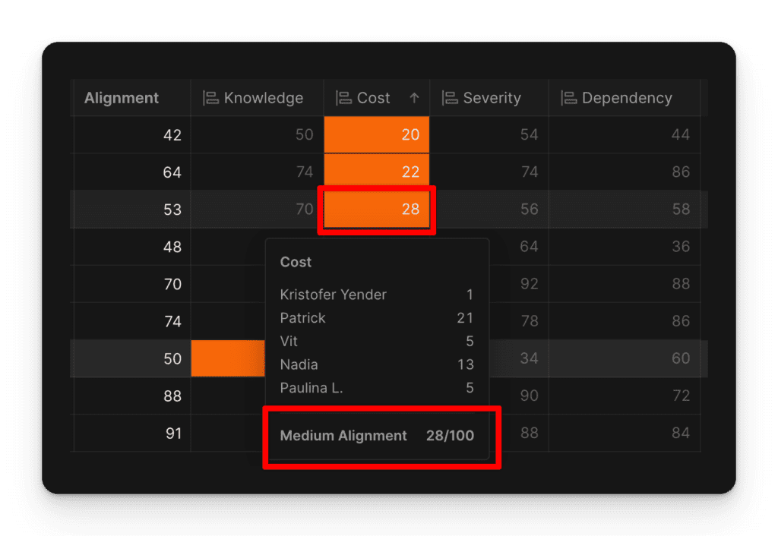Click the orange Cost cell showing 22
Screen dimensions: 778x536
coord(377,172)
